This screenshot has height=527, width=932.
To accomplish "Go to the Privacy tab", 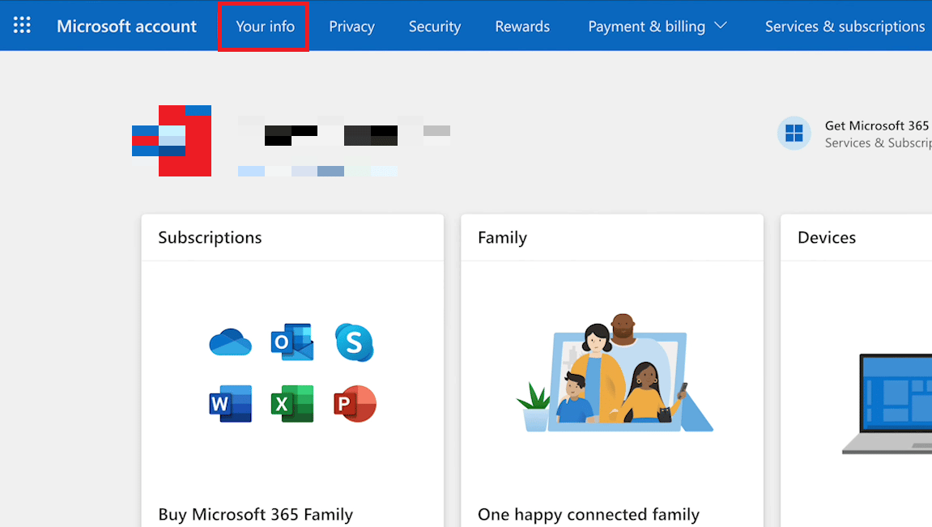I will pyautogui.click(x=352, y=27).
